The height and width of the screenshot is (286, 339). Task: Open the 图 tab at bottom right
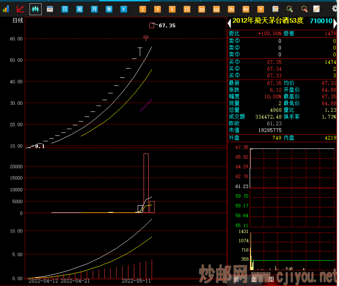click(x=271, y=279)
